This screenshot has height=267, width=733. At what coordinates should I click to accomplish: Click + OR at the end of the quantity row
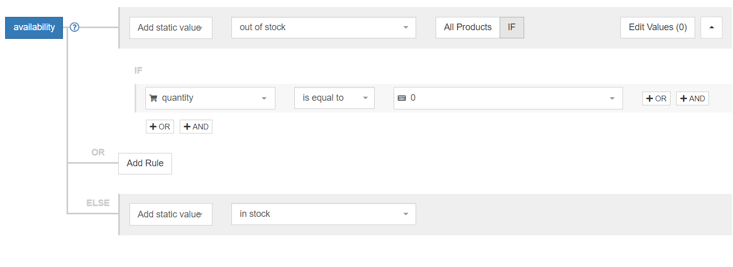[x=656, y=99]
